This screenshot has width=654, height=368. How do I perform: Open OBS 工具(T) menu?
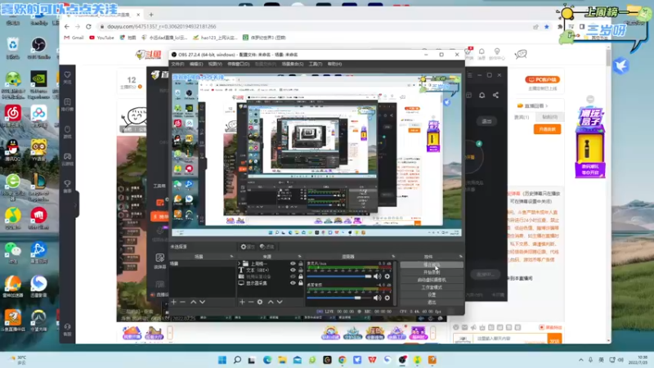point(316,64)
